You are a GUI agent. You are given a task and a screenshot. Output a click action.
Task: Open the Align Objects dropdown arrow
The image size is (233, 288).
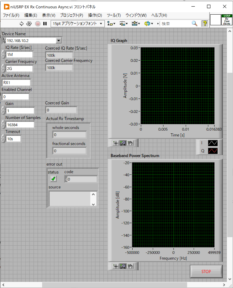tap(114, 24)
